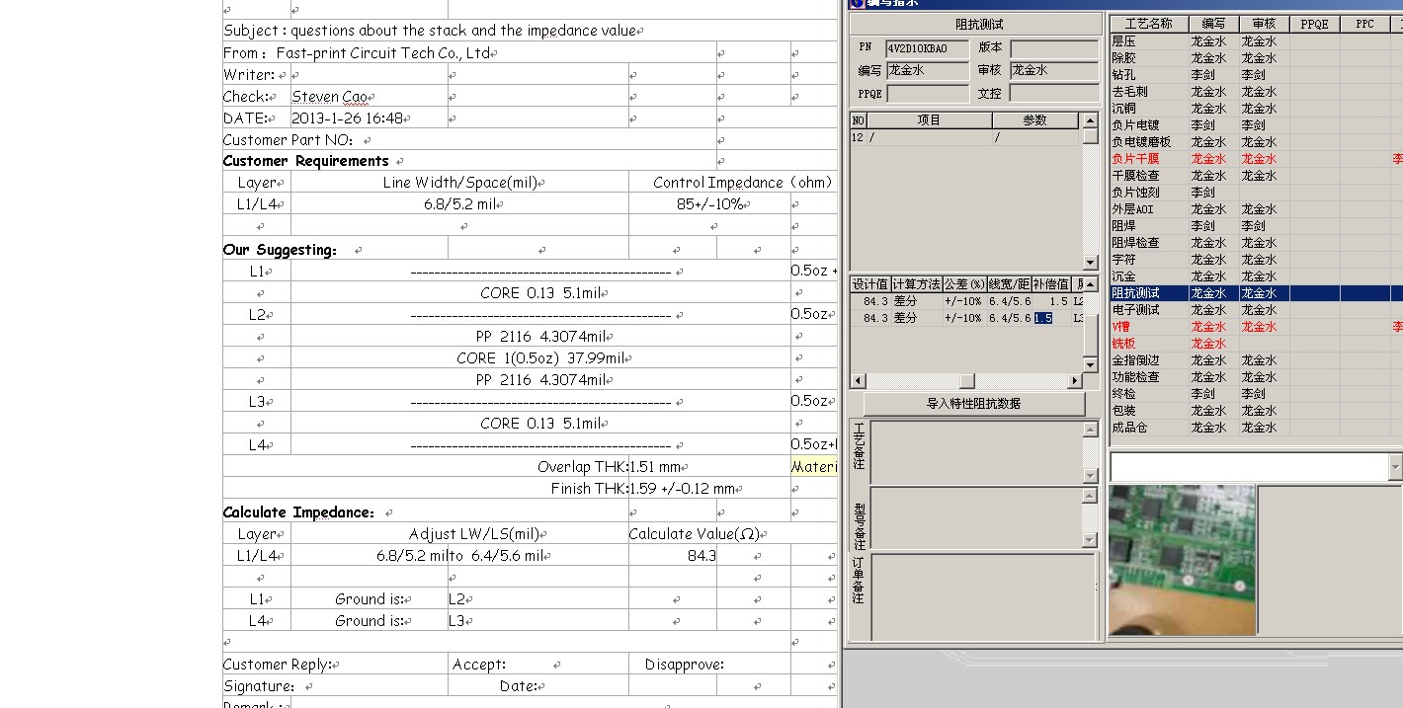Click the PCB board photo thumbnail

pos(1183,559)
